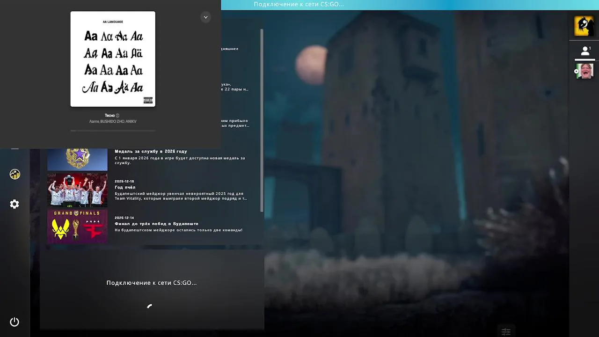Click the news date 2025-12-14
This screenshot has width=599, height=337.
point(124,218)
